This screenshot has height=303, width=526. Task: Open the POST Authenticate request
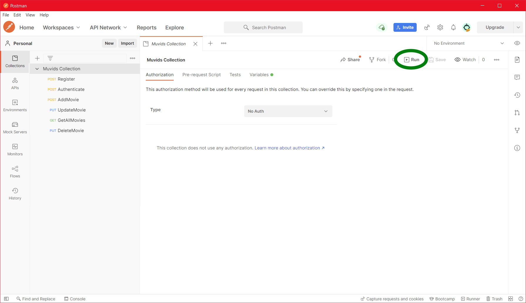click(x=85, y=89)
